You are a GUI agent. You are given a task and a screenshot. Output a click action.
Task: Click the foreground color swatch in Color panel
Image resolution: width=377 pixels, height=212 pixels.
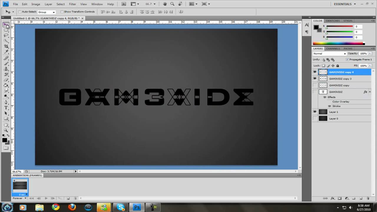(316, 27)
